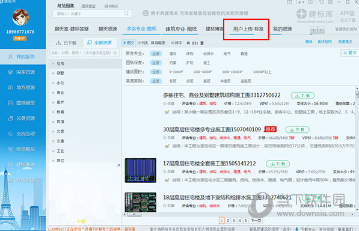This screenshot has height=231, width=359.
Task: Switch to the 聊天室-建标答疑 tab
Action: (x=72, y=29)
